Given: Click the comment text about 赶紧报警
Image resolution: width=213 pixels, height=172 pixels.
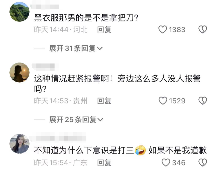Looking at the screenshot, I should coord(117,84).
